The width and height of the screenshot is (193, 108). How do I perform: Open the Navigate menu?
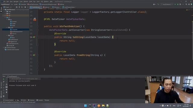tap(16, 1)
